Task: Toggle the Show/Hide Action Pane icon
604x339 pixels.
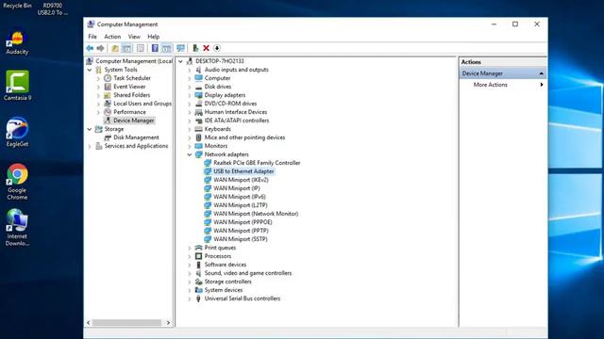Action: (x=166, y=48)
